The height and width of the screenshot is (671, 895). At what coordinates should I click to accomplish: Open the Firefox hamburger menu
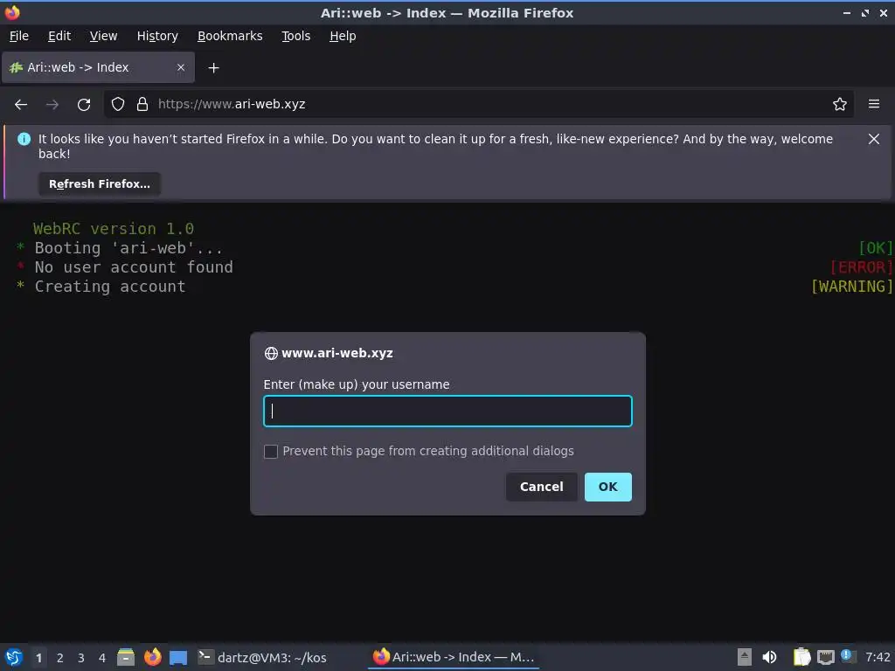pyautogui.click(x=874, y=104)
